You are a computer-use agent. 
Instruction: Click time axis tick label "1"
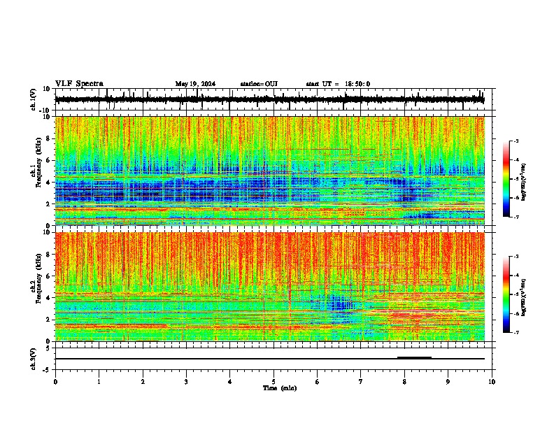coord(99,382)
